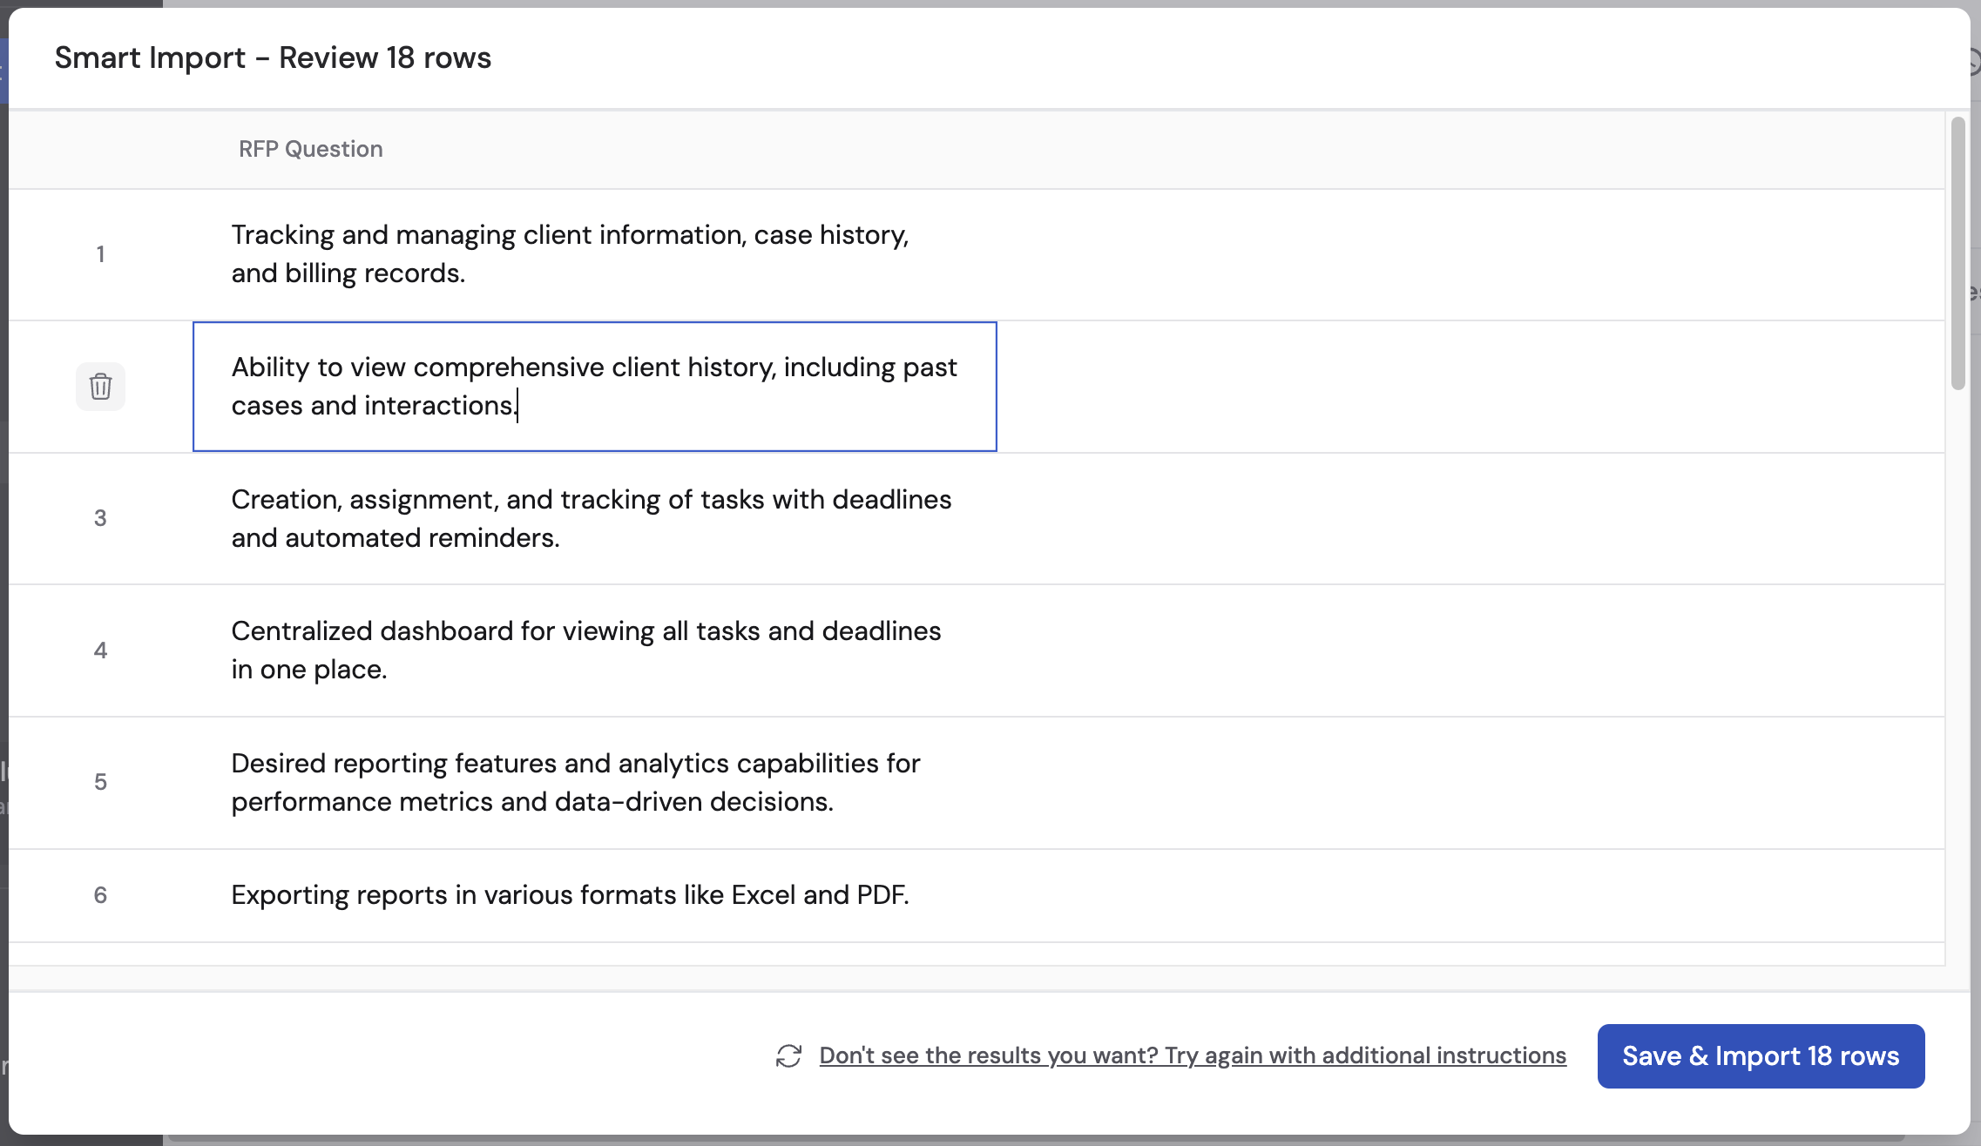
Task: Click the refresh retry icon
Action: click(788, 1055)
